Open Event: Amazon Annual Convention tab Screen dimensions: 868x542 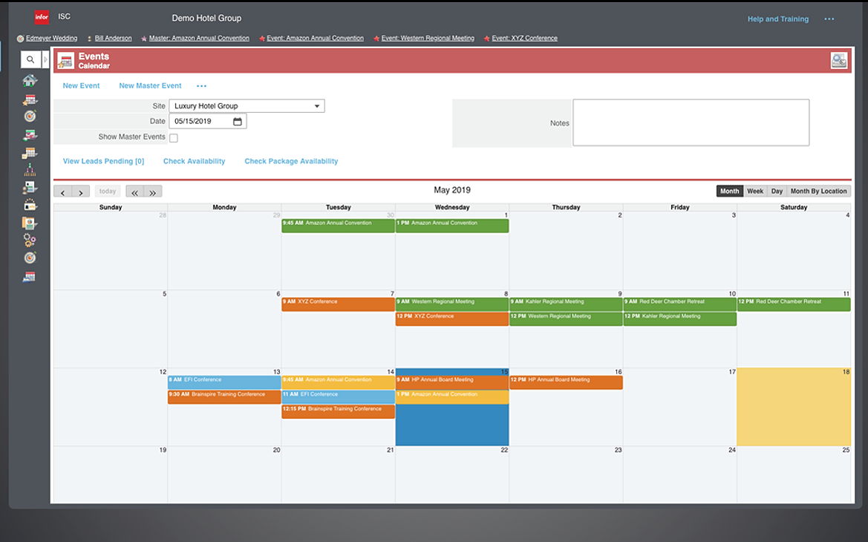tap(315, 38)
